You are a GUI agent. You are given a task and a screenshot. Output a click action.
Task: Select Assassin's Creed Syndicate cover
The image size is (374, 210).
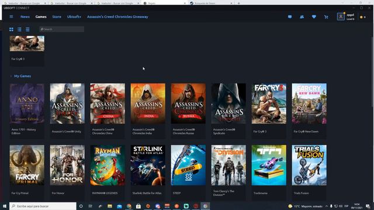[228, 103]
